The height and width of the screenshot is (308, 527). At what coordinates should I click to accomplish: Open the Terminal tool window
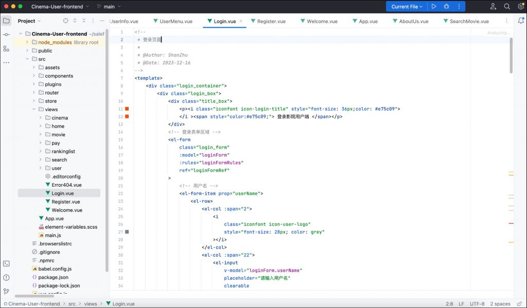click(x=6, y=263)
